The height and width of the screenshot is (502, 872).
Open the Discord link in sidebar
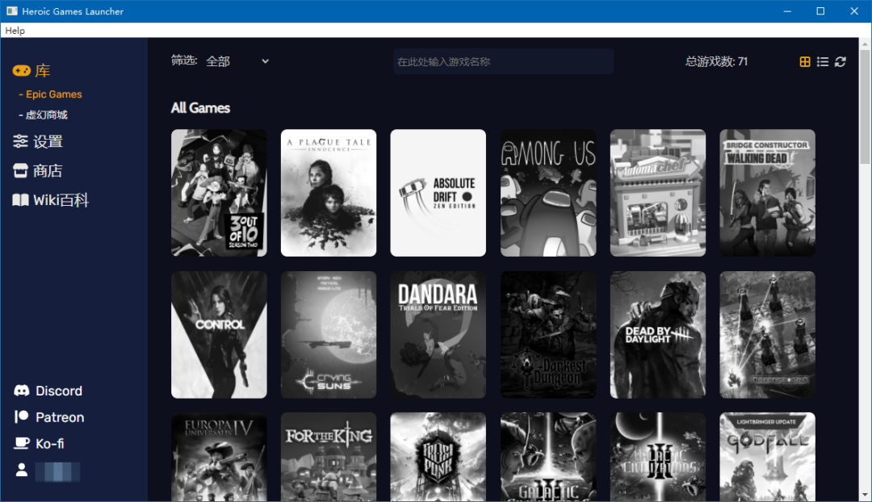click(48, 391)
